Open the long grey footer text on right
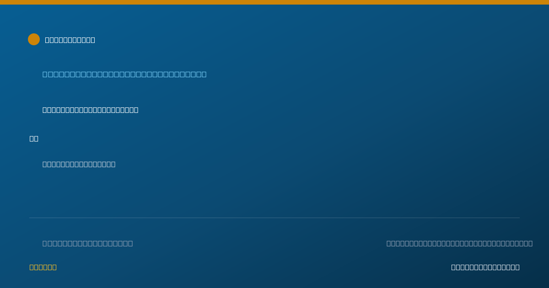Image resolution: width=549 pixels, height=288 pixels. click(x=459, y=243)
